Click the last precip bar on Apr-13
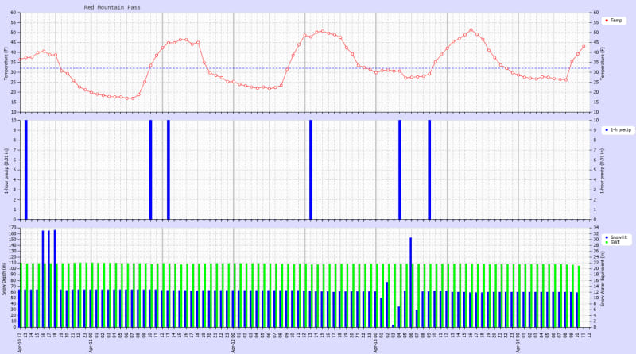Viewport: 636px width, 354px height. coord(429,170)
